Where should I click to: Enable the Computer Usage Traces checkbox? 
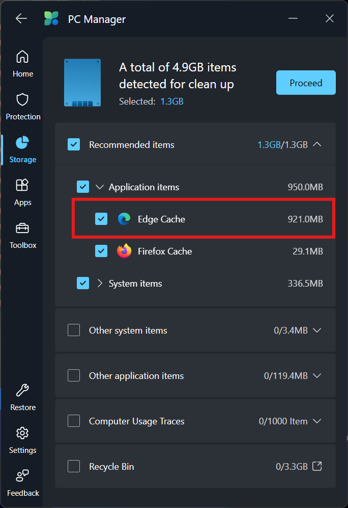click(74, 421)
